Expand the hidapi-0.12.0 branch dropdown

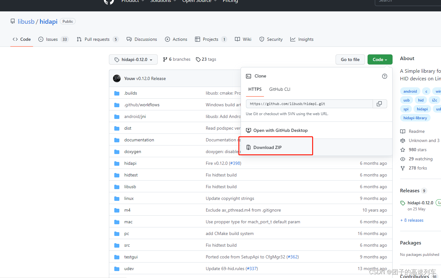[133, 59]
